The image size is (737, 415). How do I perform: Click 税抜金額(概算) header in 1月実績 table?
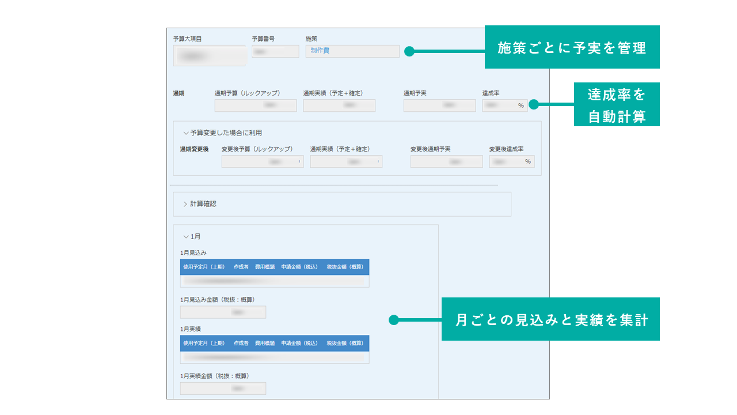coord(345,343)
